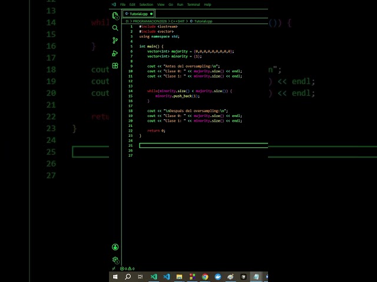Open the Source Control view

click(x=115, y=41)
